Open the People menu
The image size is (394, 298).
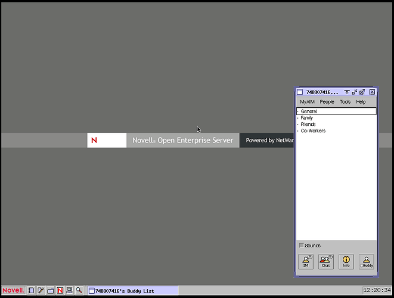click(x=327, y=102)
